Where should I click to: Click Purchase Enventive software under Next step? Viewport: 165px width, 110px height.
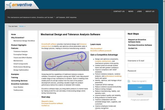pos(52,103)
